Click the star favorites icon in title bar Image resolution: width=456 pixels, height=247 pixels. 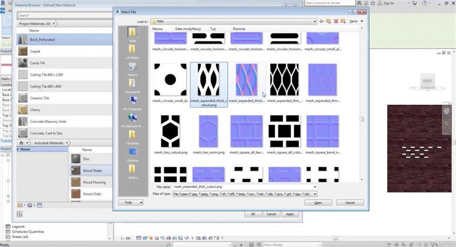point(373,3)
